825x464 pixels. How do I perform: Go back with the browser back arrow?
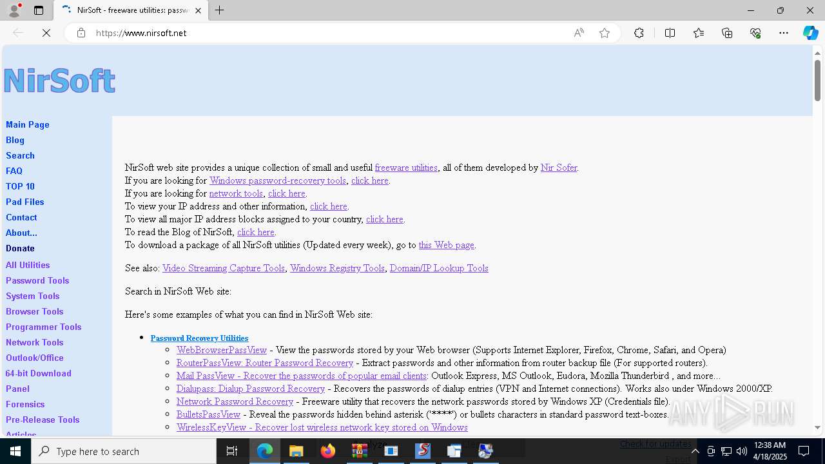(x=18, y=33)
